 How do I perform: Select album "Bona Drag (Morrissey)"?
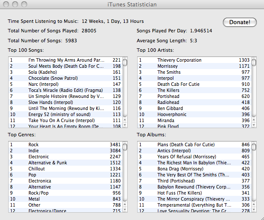[195, 169]
